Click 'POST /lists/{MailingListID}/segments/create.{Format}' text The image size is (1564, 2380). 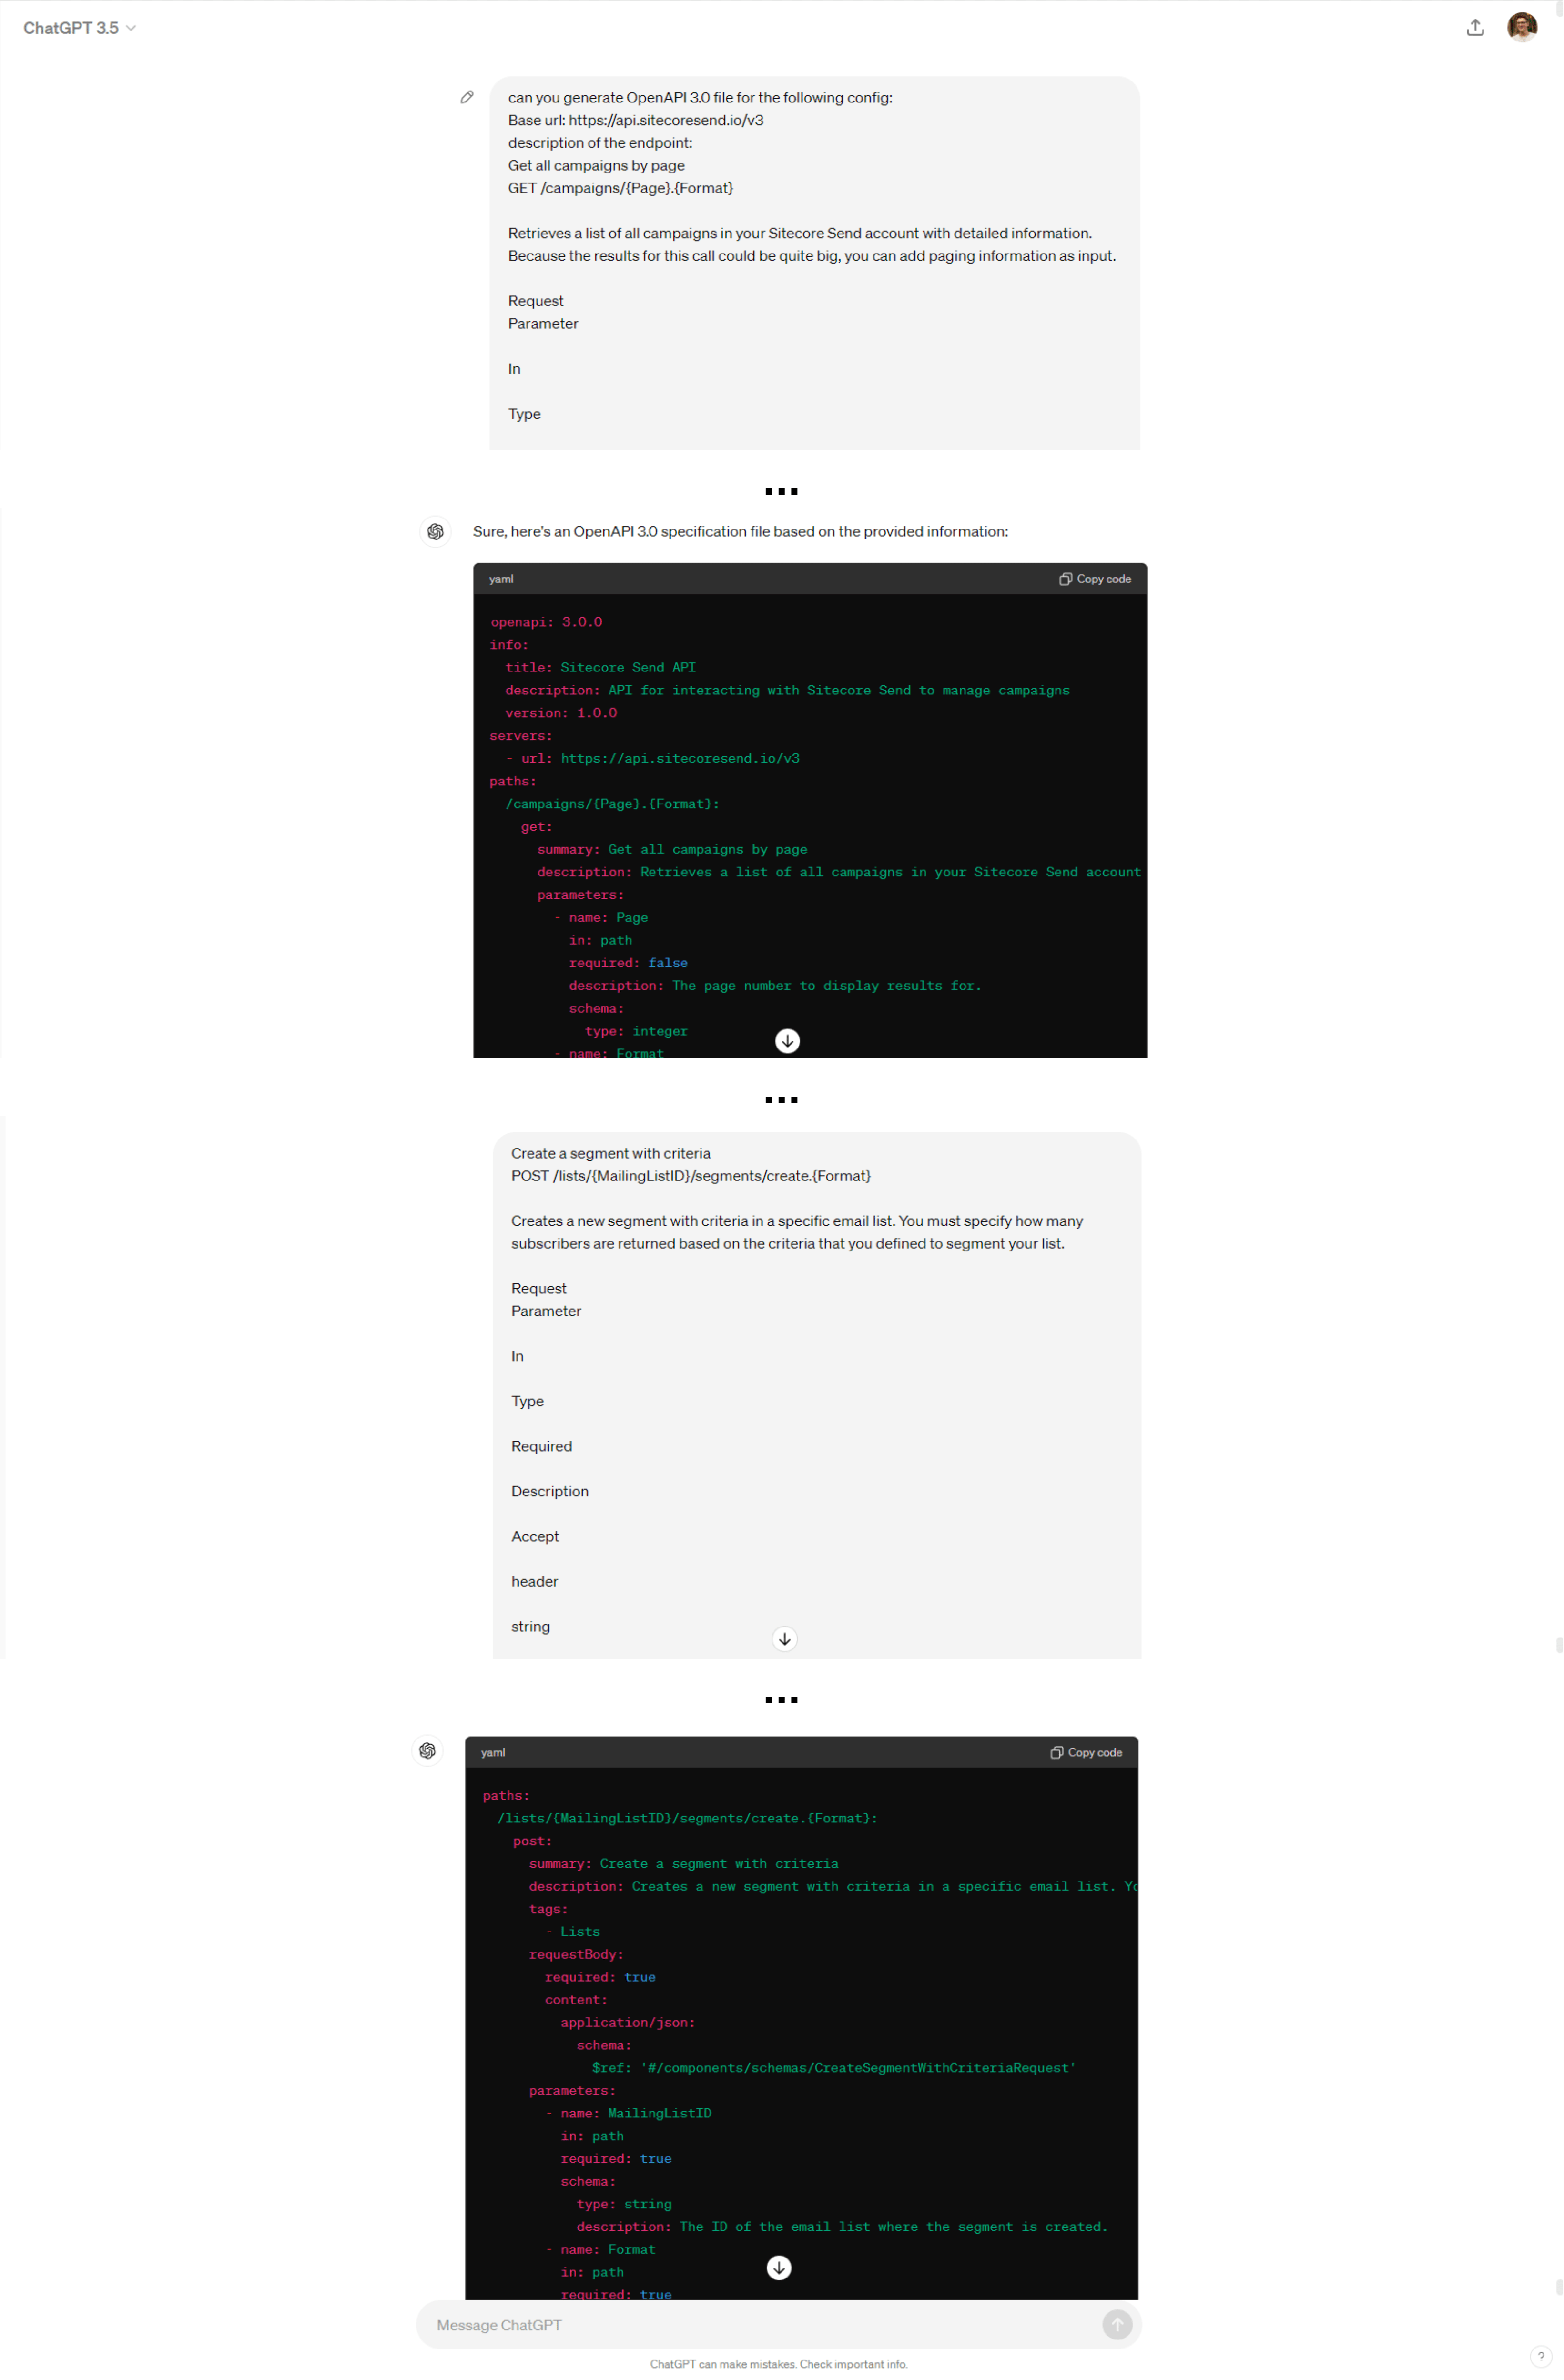[x=691, y=1176]
